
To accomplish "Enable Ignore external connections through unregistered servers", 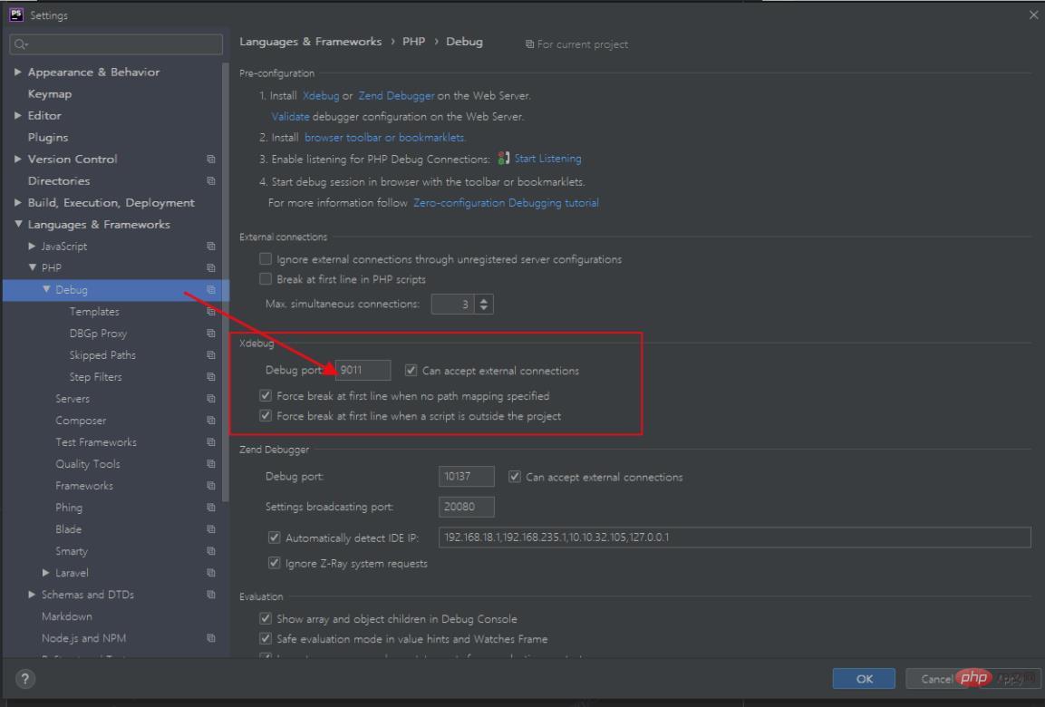I will pyautogui.click(x=266, y=258).
